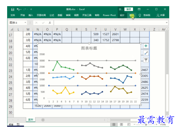Click the zoom out minus button

134,125
